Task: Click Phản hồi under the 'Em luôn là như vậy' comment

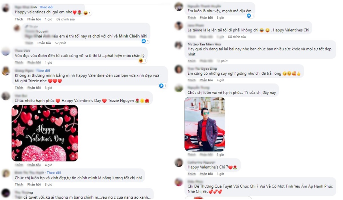Action: [206, 18]
